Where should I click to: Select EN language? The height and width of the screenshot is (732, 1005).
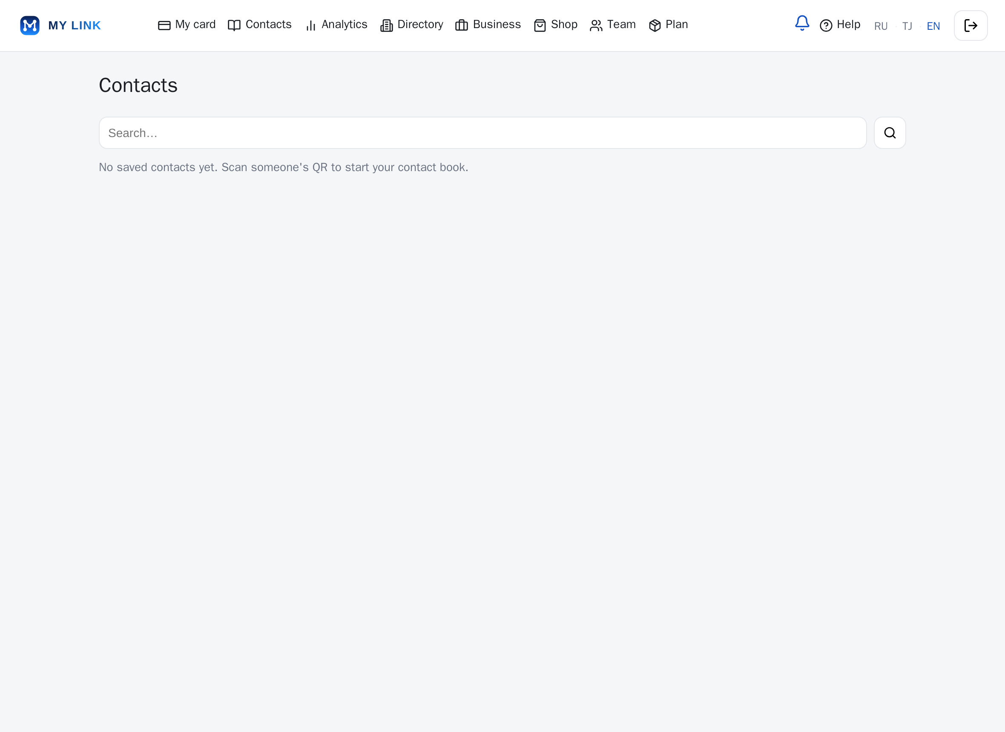(933, 26)
